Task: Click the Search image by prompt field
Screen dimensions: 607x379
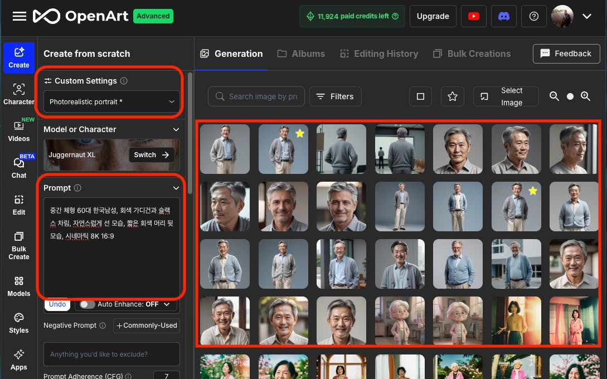Action: 256,96
